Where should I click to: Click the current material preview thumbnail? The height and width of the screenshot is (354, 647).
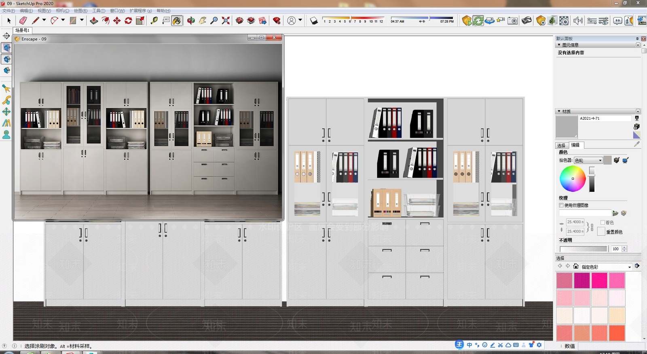click(x=567, y=127)
